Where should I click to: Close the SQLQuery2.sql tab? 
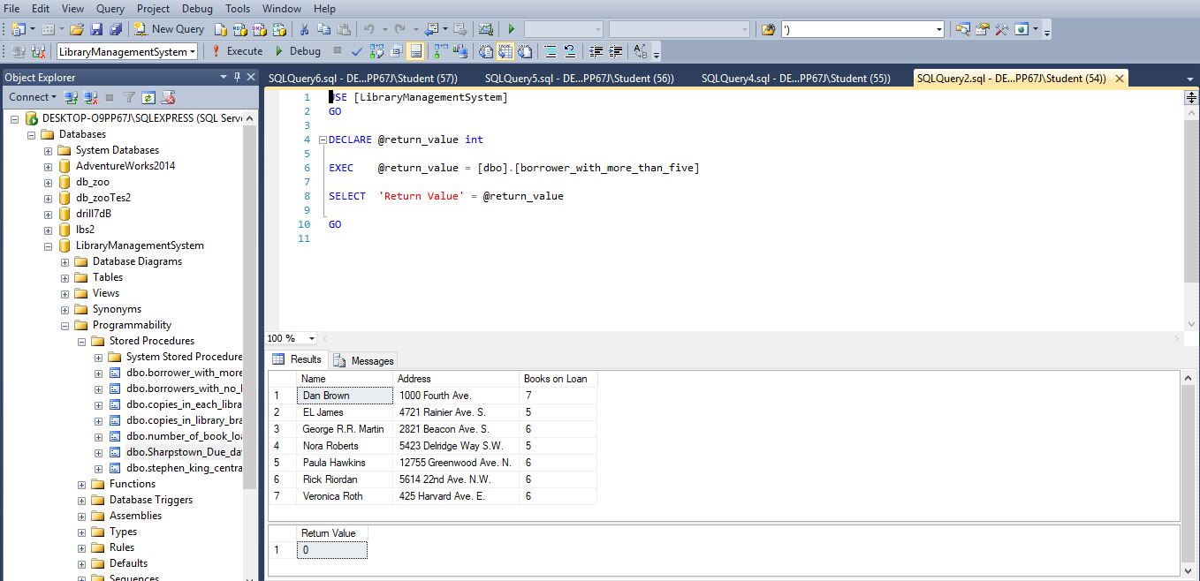(1120, 79)
